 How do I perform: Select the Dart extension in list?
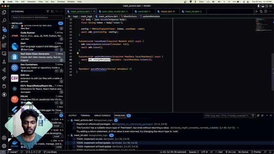(x=37, y=47)
